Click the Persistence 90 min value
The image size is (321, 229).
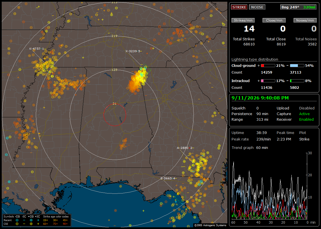tap(262, 114)
